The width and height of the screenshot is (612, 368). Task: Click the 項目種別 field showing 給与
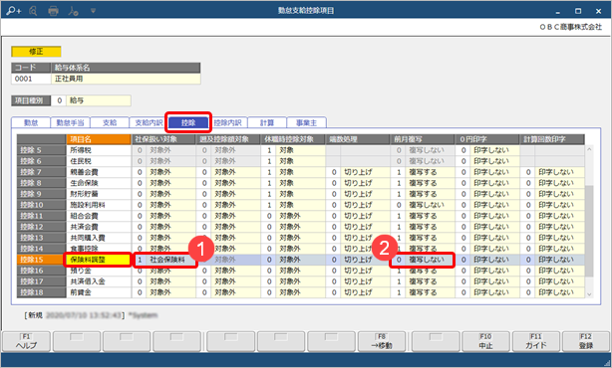[x=99, y=100]
